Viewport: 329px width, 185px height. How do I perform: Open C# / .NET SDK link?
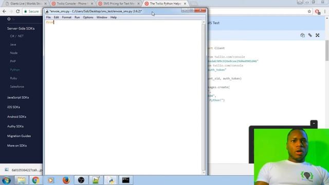click(x=17, y=36)
